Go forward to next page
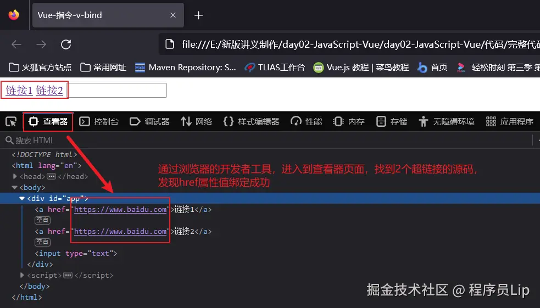540x308 pixels. [41, 44]
